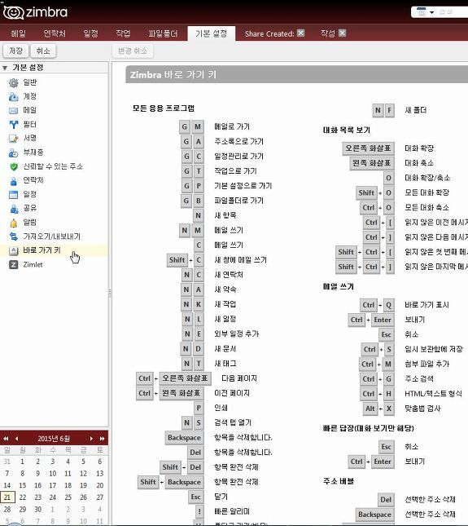This screenshot has width=468, height=526.
Task: Click the 임시 보관함에 저장 text
Action: pos(434,349)
